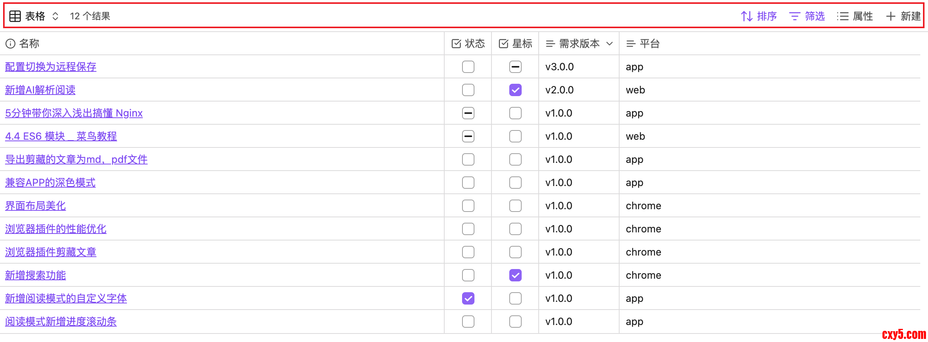The height and width of the screenshot is (342, 928).
Task: Uncheck 星标 for 新增AI解析阅读
Action: point(515,90)
